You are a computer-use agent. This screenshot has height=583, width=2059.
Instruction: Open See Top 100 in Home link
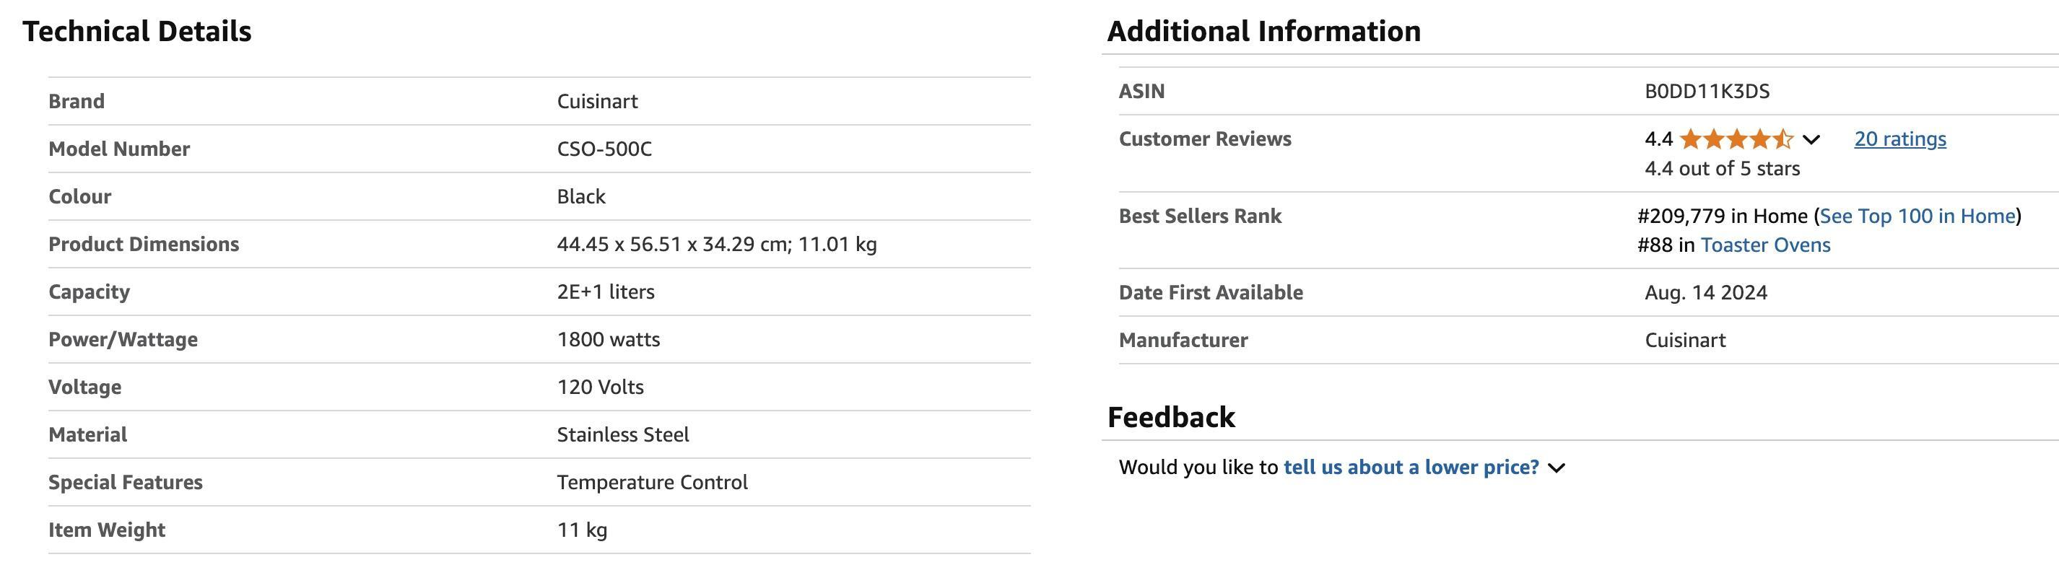[x=1917, y=216]
